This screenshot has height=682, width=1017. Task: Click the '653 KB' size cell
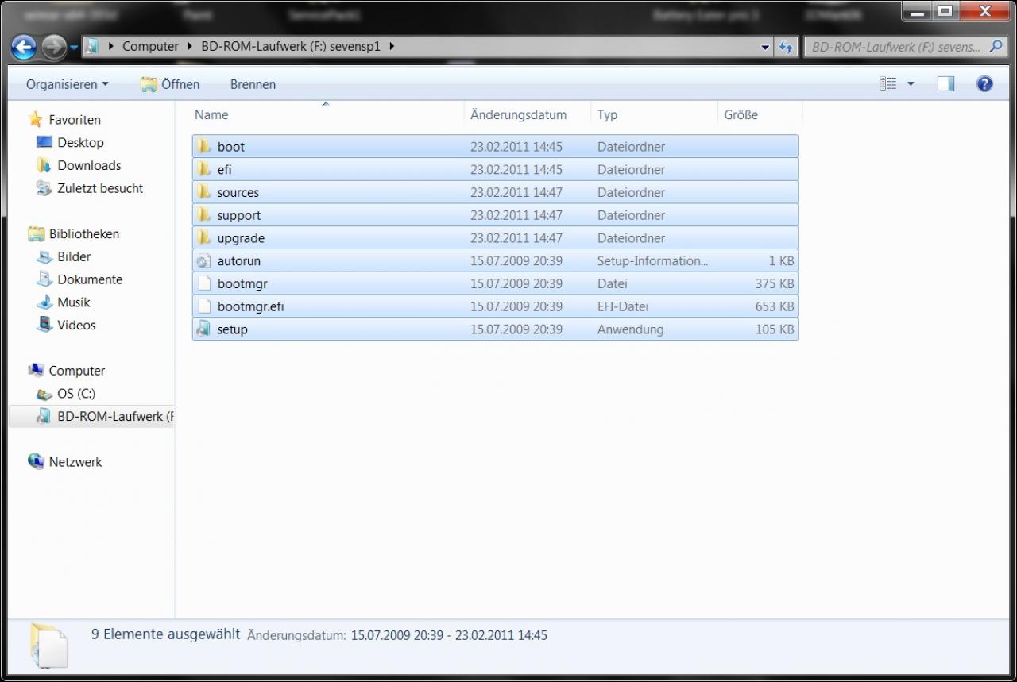775,306
